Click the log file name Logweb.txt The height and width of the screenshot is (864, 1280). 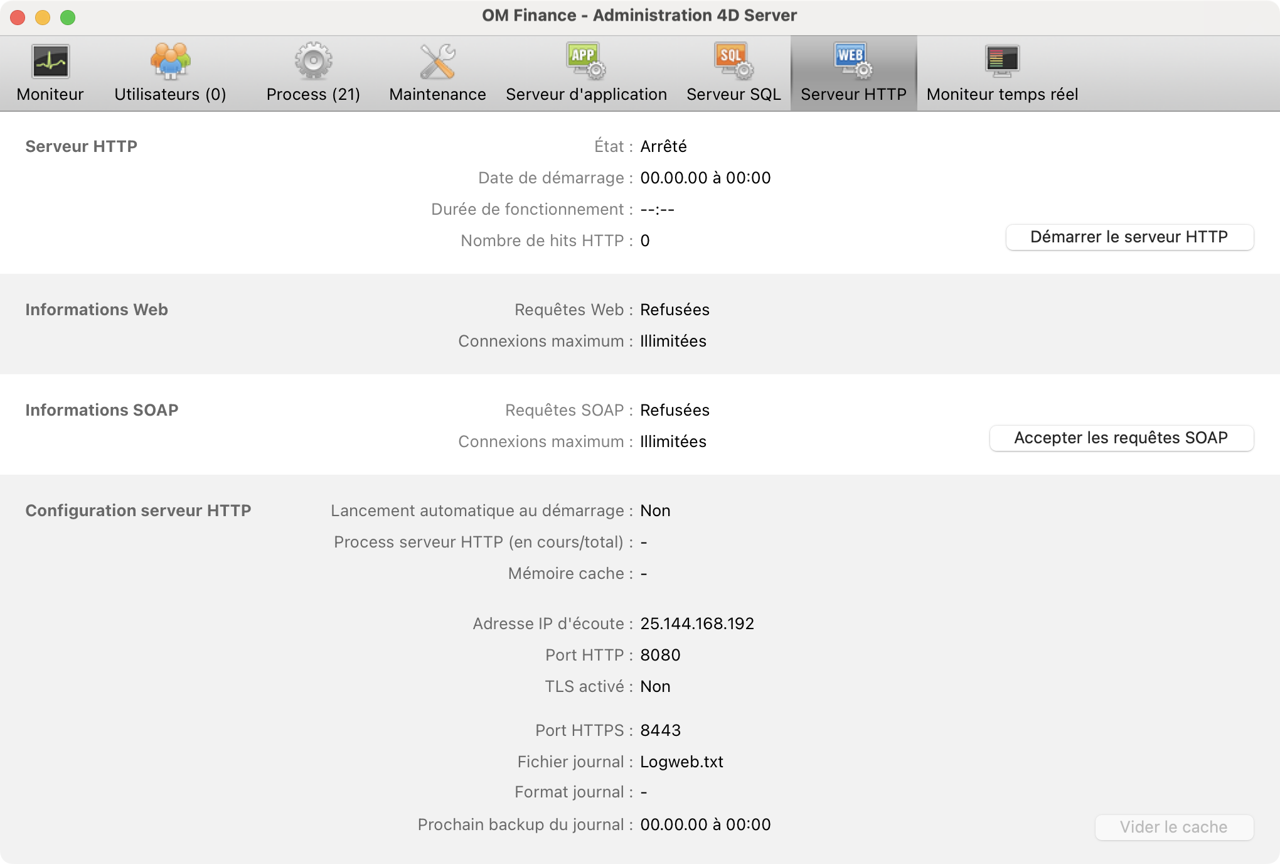[x=681, y=762]
